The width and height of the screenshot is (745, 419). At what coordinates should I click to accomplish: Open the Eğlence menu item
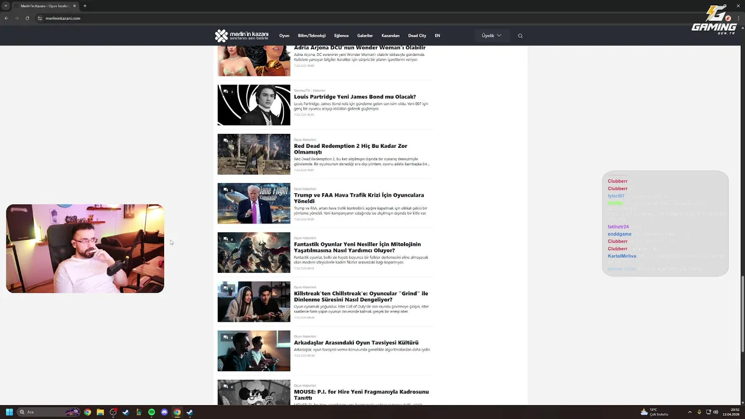[x=341, y=35]
